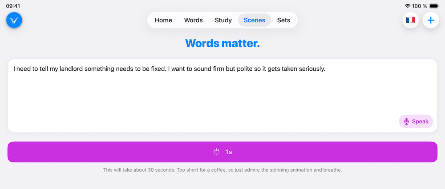The width and height of the screenshot is (445, 189).
Task: Click the 30 seconds hint text
Action: [222, 170]
